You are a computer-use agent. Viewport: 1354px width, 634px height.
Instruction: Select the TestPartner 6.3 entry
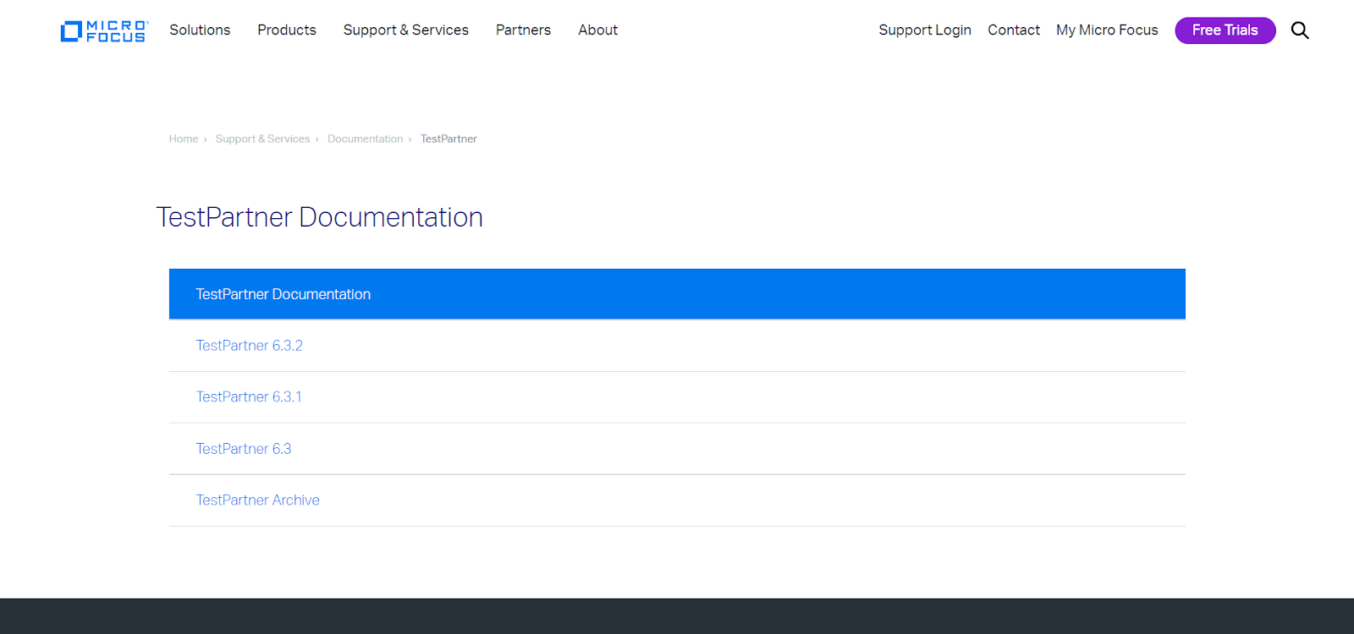tap(244, 449)
